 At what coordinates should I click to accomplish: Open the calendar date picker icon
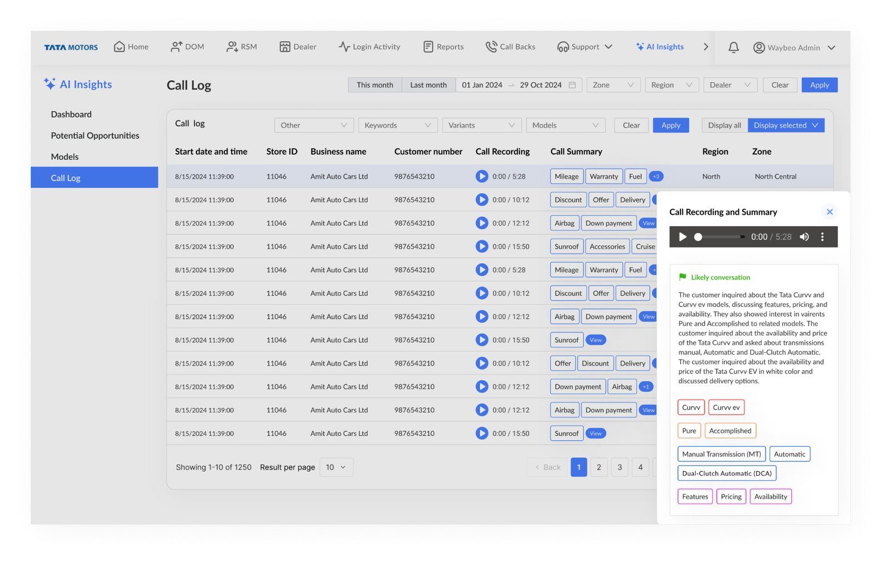(x=572, y=85)
